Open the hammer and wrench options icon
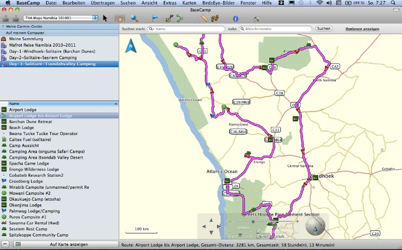402x250 pixels. (x=256, y=19)
